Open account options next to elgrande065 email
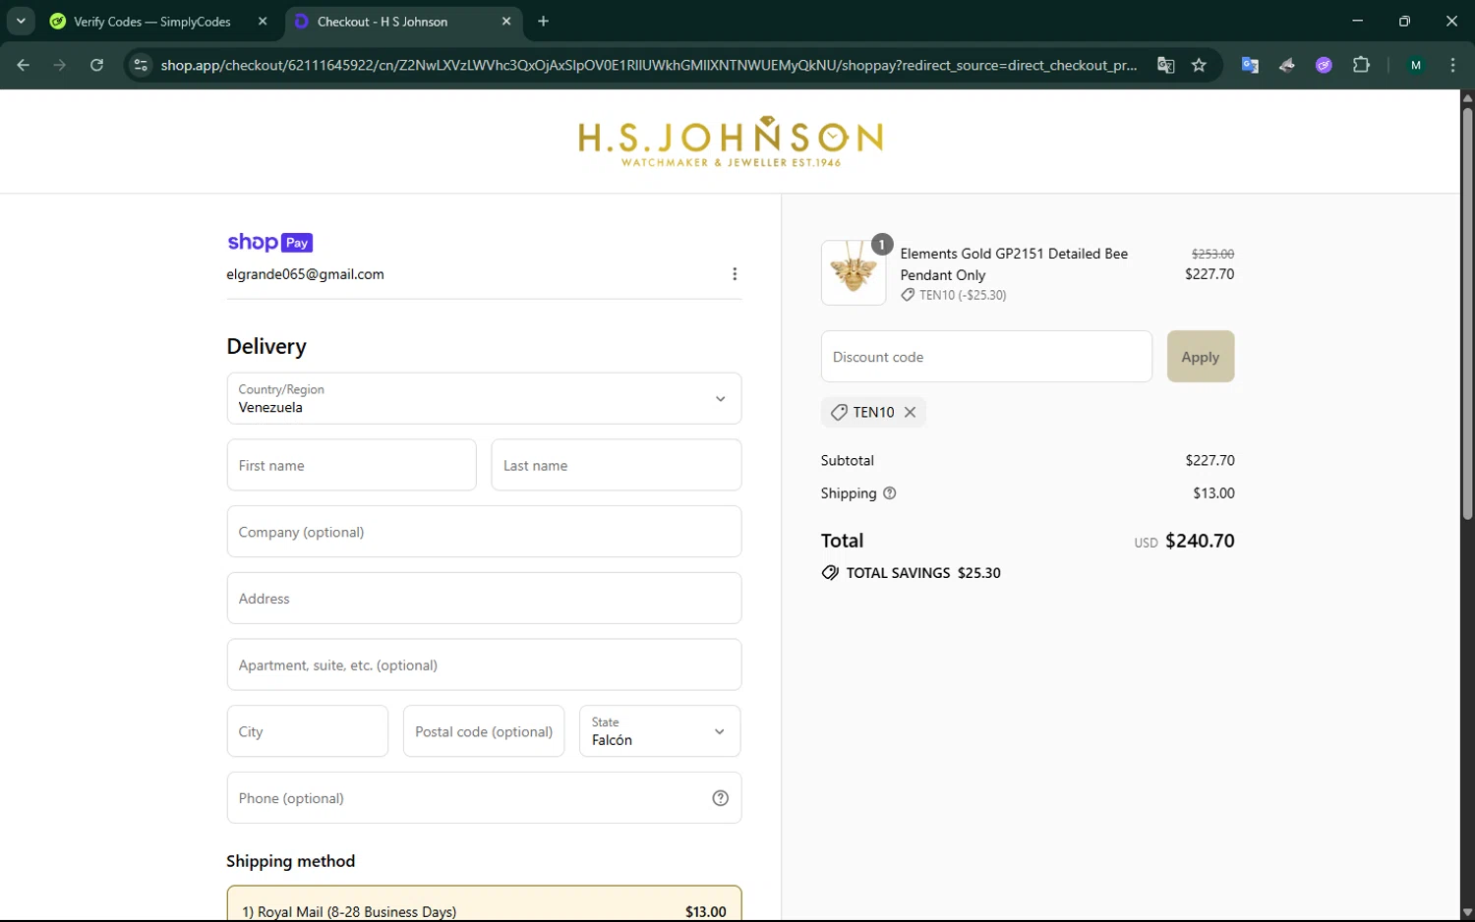 [x=735, y=274]
